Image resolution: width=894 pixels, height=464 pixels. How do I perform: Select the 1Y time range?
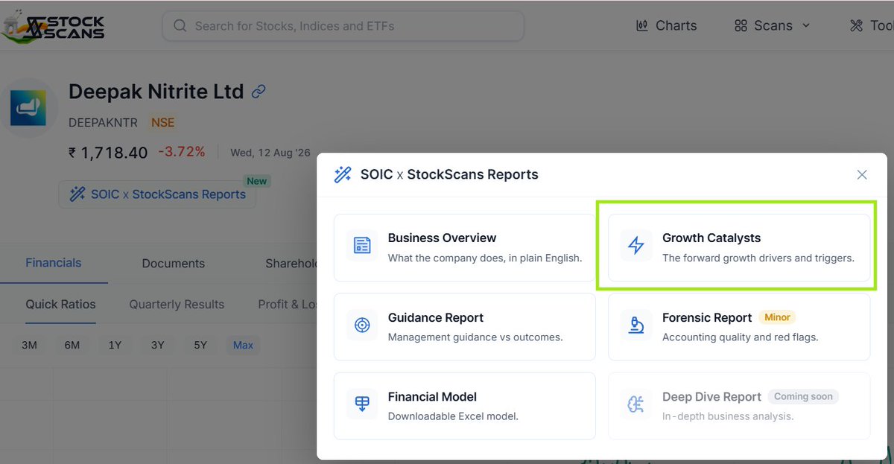(115, 345)
